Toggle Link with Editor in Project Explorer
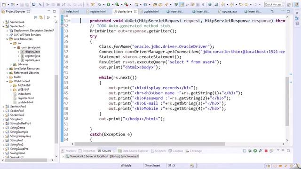 (x=41, y=18)
